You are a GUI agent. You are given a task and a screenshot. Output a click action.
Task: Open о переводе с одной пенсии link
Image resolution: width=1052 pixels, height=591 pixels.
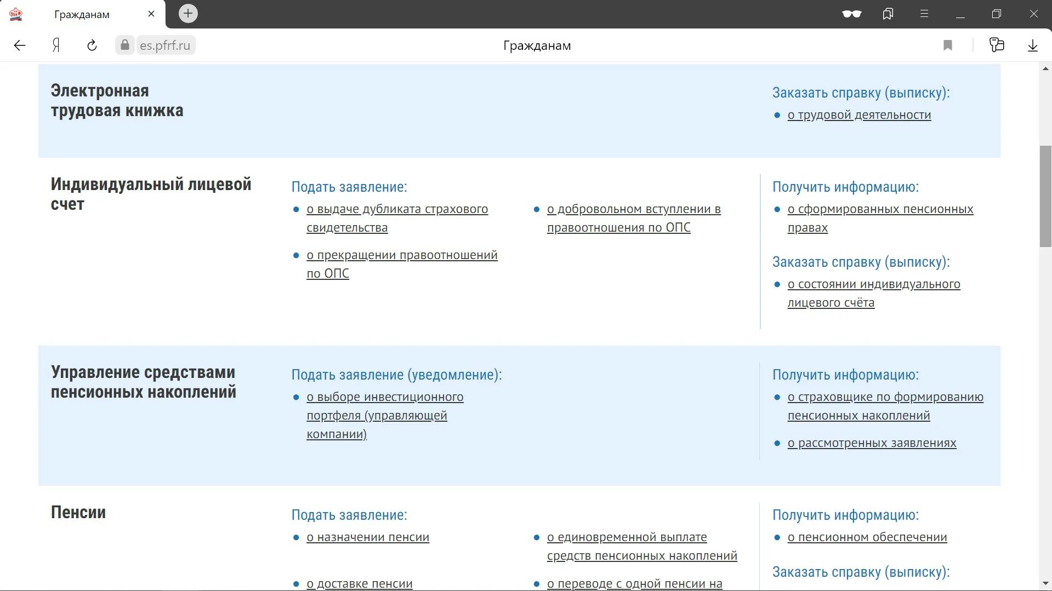635,584
